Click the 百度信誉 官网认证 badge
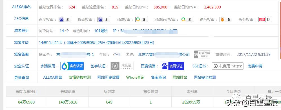The height and width of the screenshot is (110, 281). [172, 66]
